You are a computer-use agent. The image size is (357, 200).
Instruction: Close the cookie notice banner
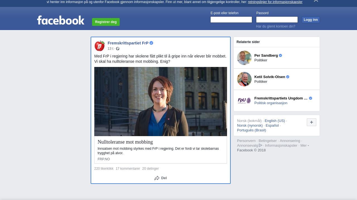coord(316,1)
